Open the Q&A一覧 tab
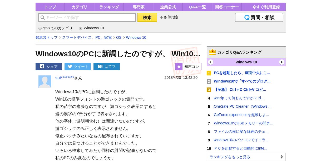 (x=197, y=7)
